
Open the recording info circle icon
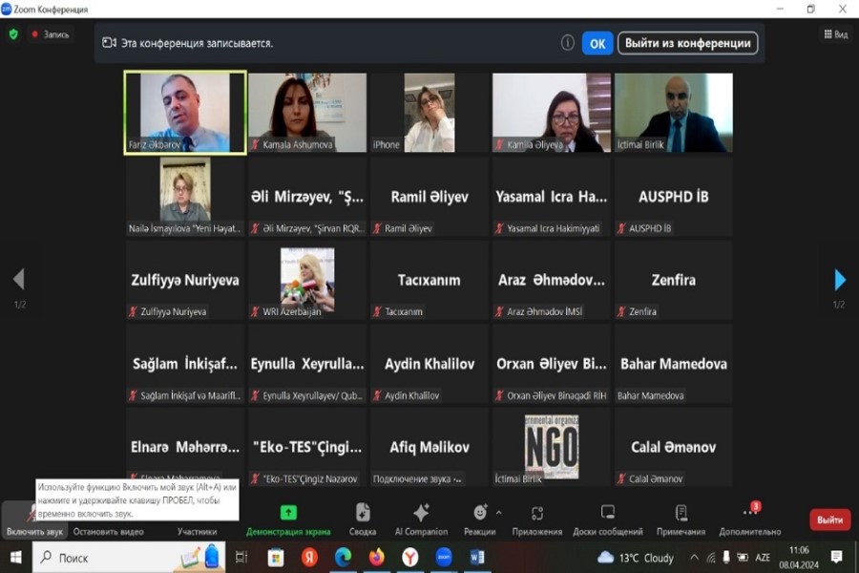568,43
